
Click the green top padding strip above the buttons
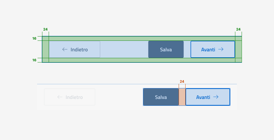coord(142,38)
